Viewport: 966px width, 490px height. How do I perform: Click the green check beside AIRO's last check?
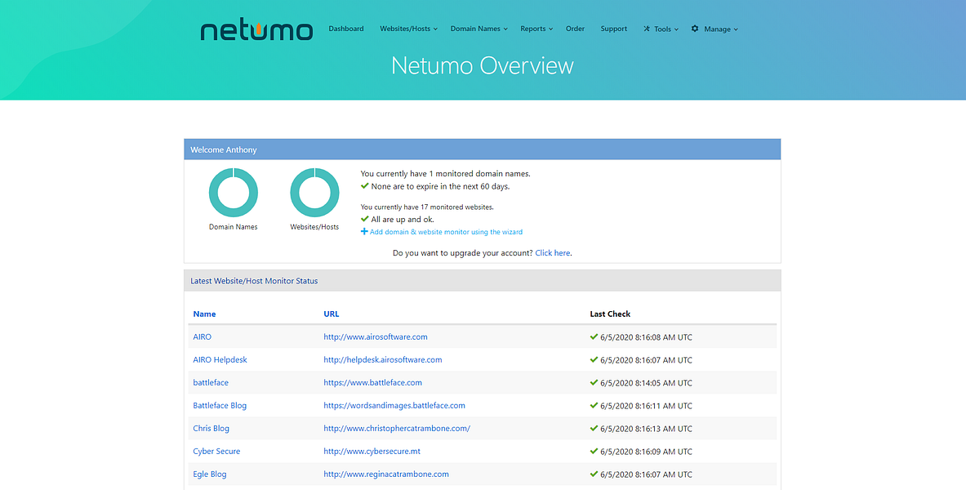pyautogui.click(x=594, y=336)
